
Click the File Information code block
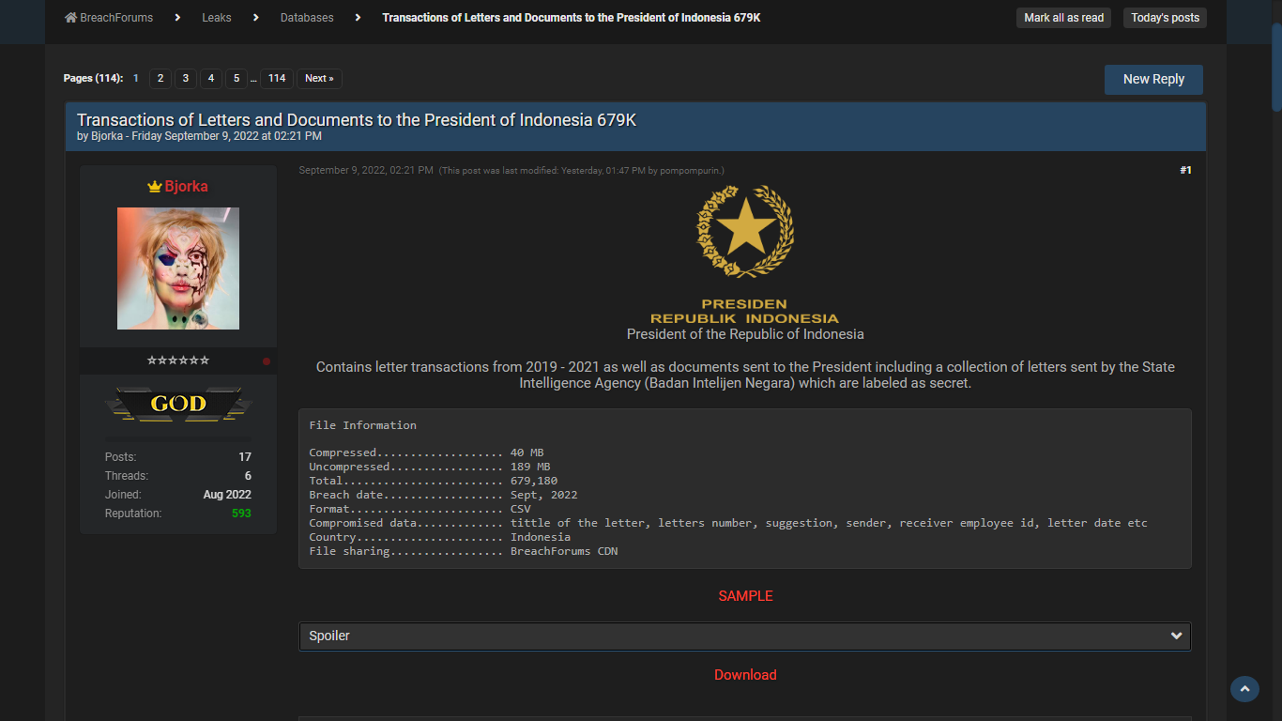pyautogui.click(x=745, y=488)
